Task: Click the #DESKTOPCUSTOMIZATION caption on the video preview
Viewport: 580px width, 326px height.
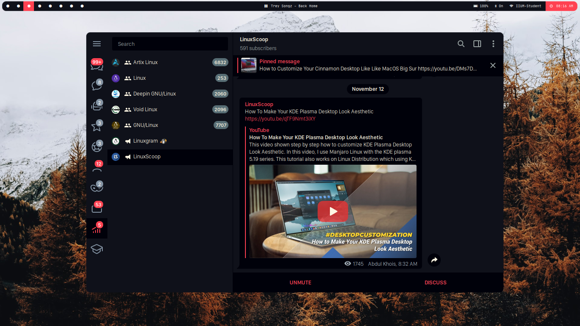Action: tap(369, 235)
